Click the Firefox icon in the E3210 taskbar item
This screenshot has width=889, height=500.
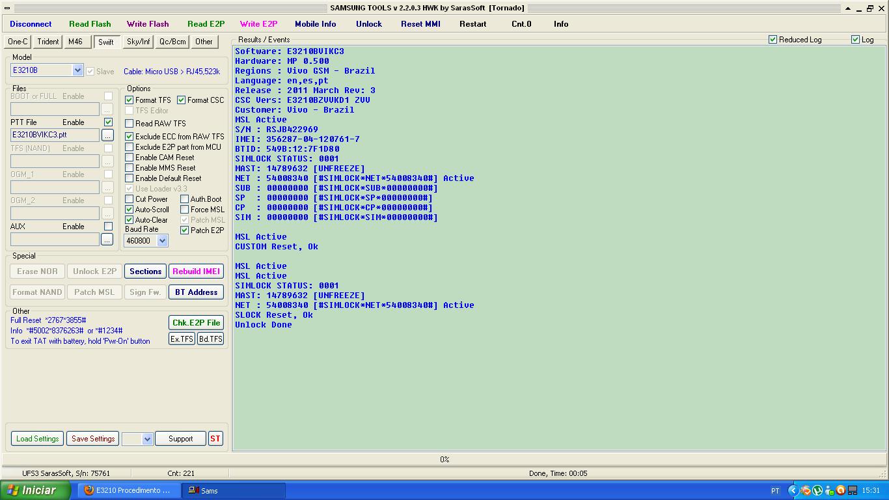[x=89, y=490]
